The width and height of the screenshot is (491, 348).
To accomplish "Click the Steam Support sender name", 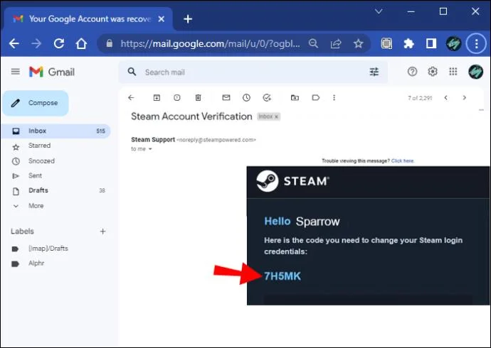I will [x=153, y=140].
